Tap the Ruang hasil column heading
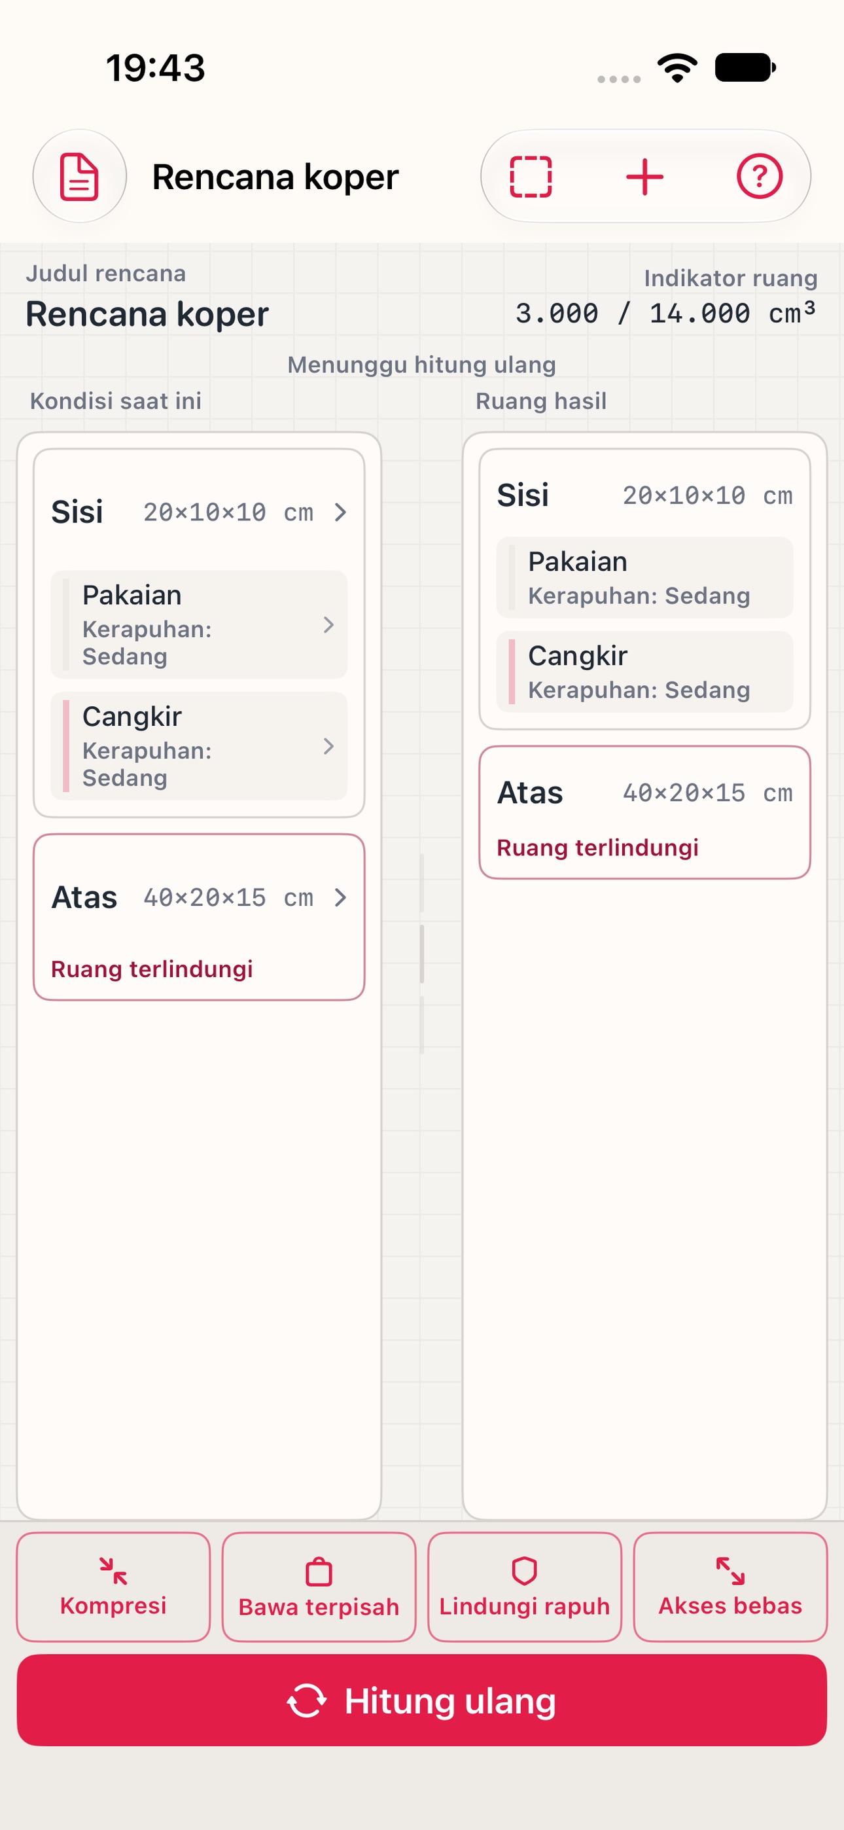This screenshot has width=844, height=1830. [x=541, y=401]
